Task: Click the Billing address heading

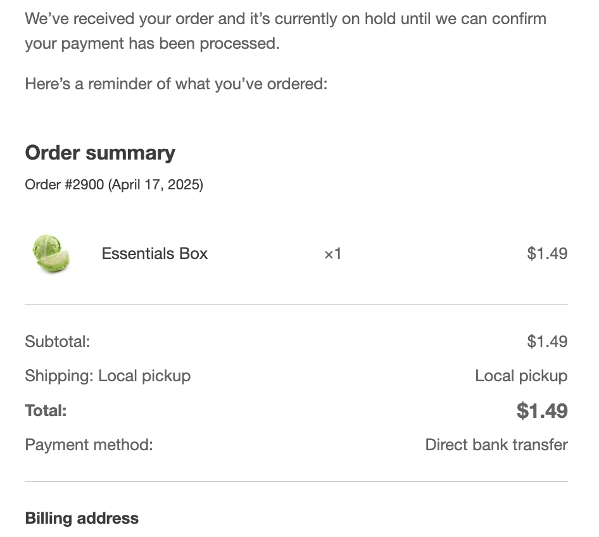Action: (82, 519)
